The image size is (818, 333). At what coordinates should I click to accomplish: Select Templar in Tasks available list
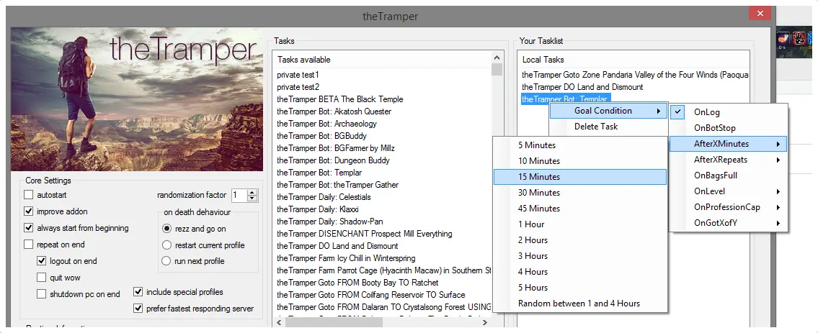[319, 173]
